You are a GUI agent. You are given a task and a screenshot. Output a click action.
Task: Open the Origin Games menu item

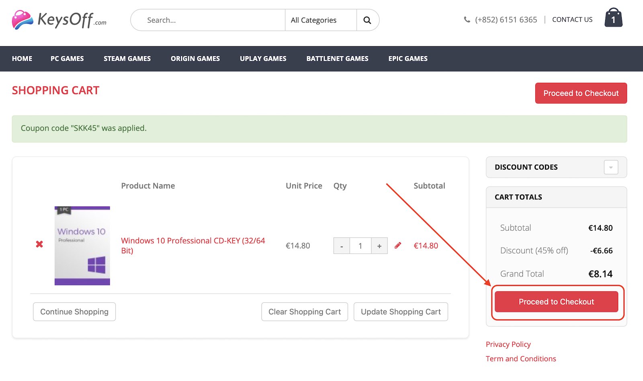click(195, 59)
